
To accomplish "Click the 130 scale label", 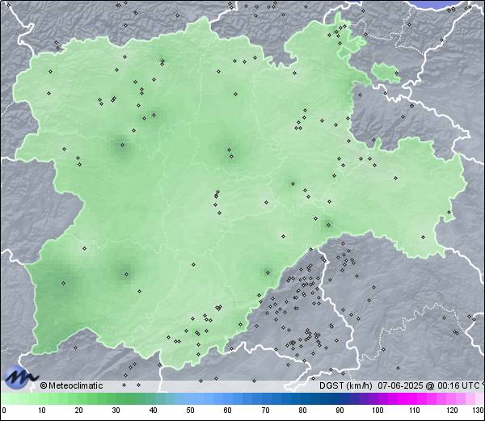I will point(479,410).
